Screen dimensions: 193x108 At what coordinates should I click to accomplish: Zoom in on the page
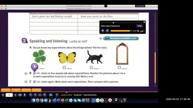(x=30, y=95)
